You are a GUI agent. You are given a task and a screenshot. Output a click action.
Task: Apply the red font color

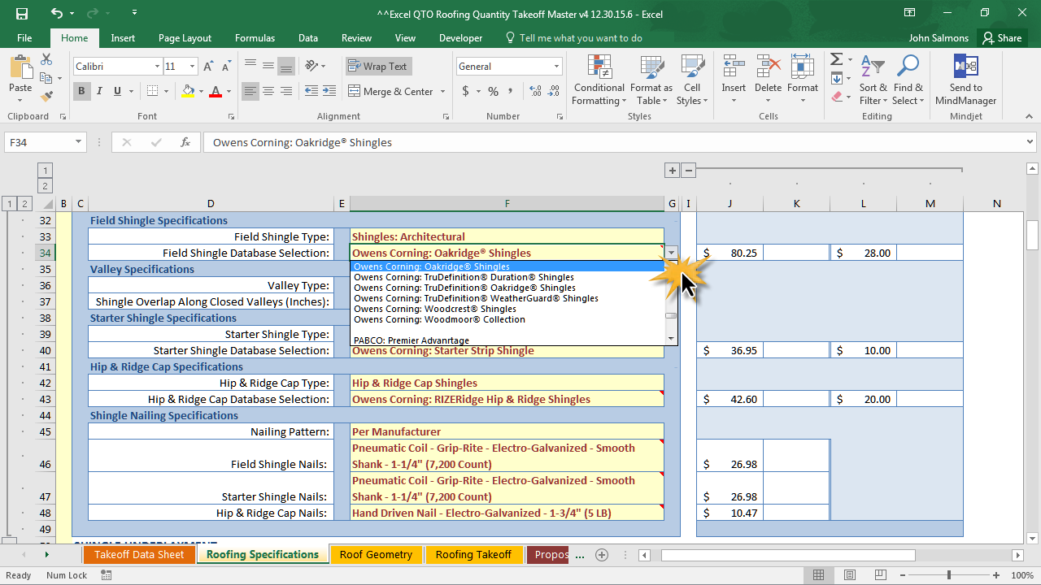[216, 91]
